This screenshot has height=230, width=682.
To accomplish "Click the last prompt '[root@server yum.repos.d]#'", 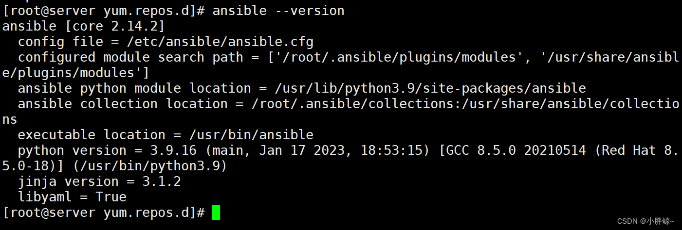I will [103, 213].
